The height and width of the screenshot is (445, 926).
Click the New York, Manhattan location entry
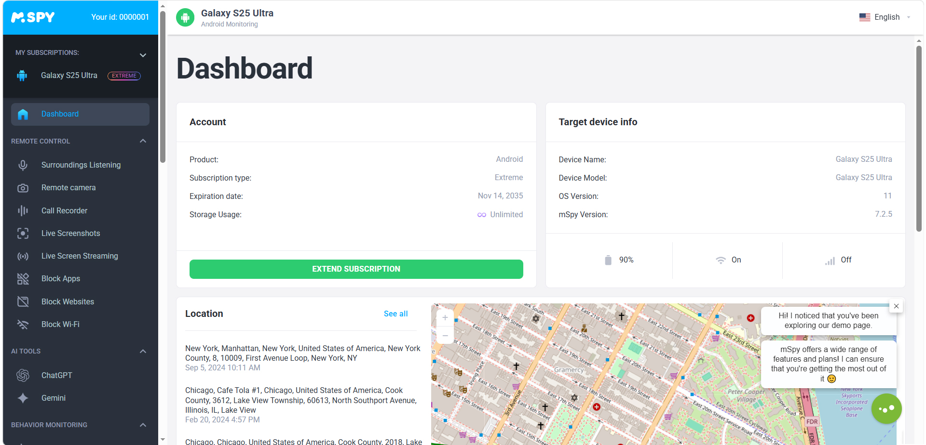coord(303,358)
